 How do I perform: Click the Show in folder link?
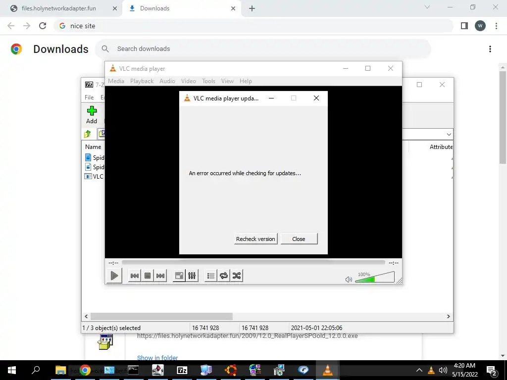[157, 357]
